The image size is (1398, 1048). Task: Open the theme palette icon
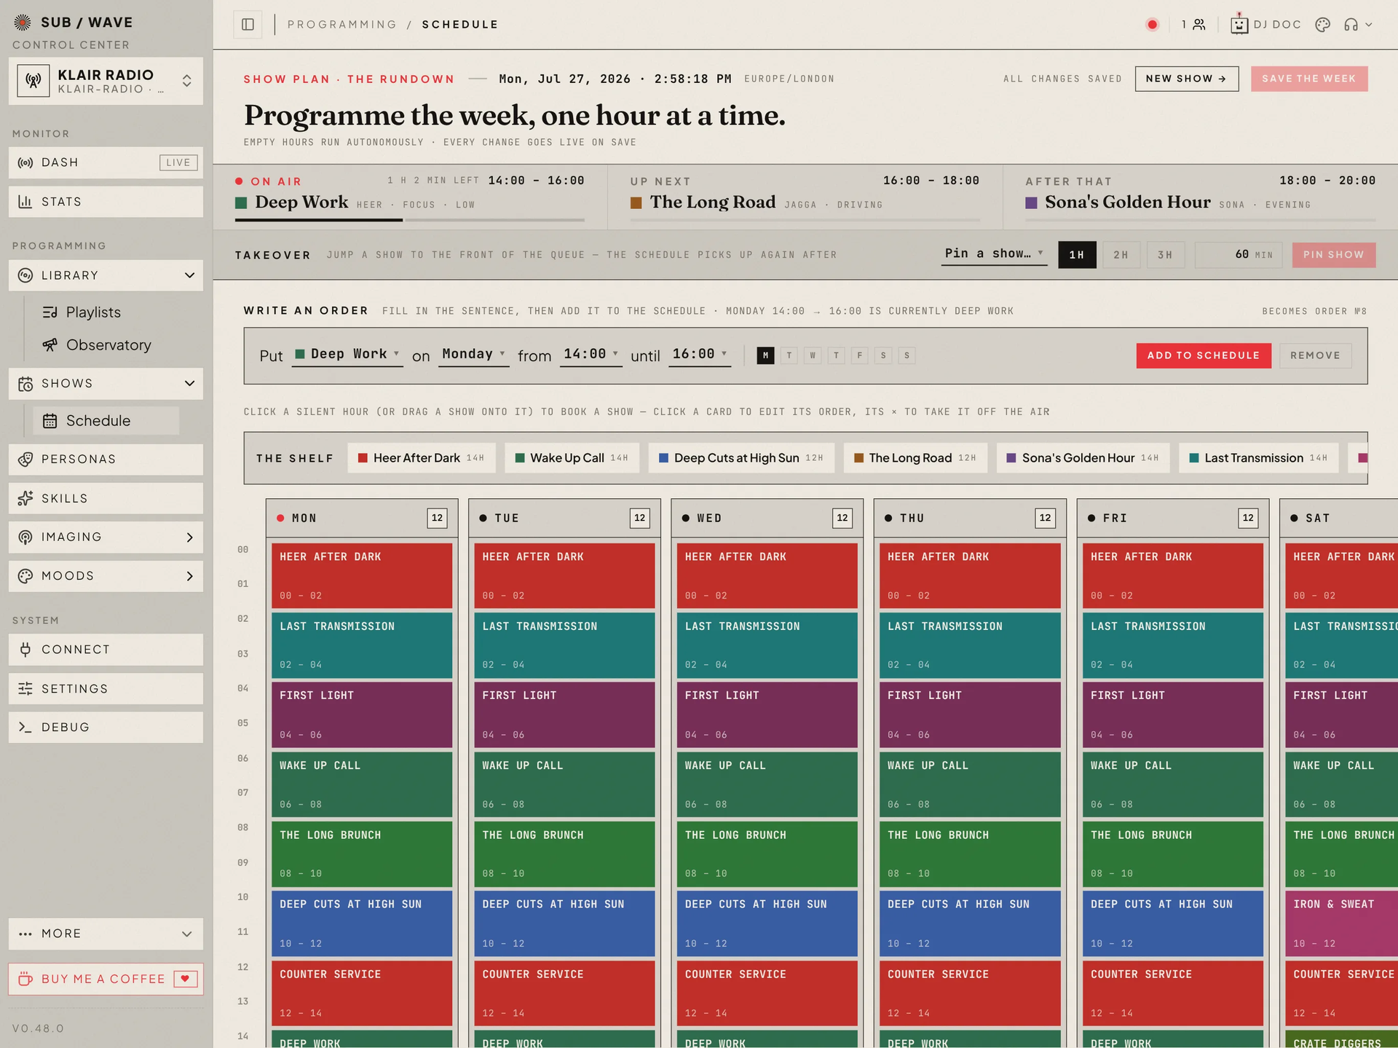click(1323, 25)
